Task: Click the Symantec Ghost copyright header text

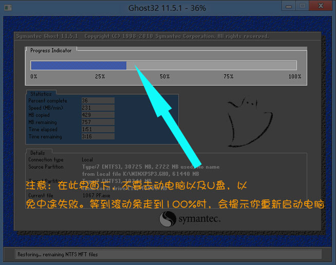Action: pyautogui.click(x=142, y=36)
